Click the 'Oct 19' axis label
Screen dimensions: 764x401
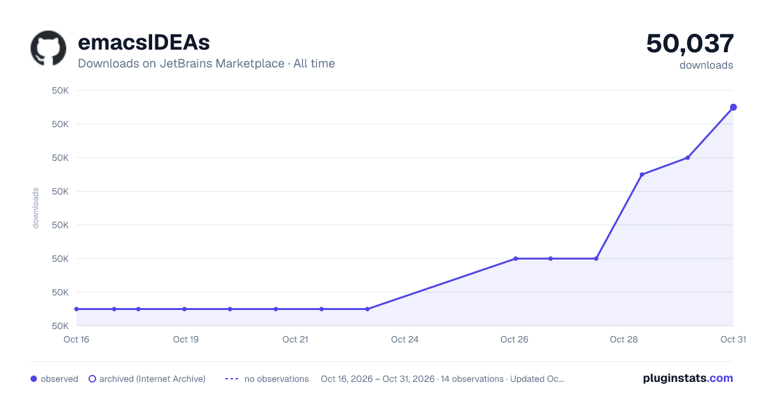tap(186, 339)
